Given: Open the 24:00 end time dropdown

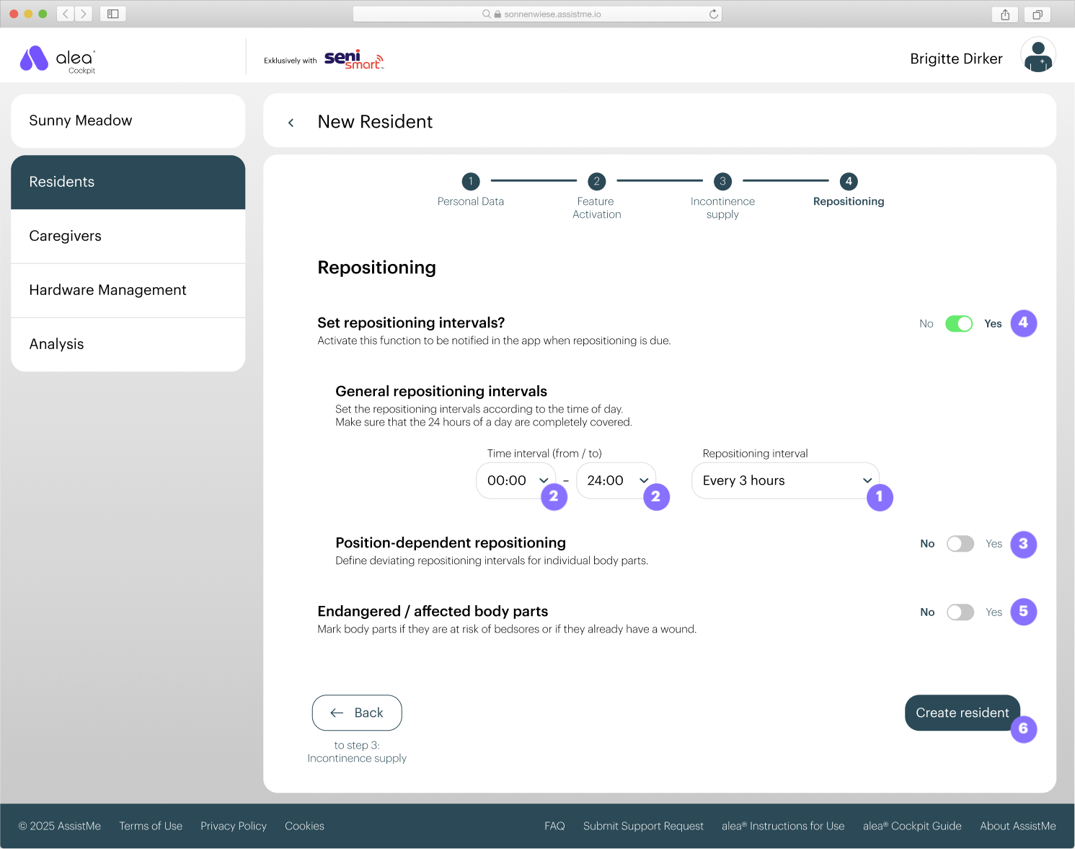Looking at the screenshot, I should point(616,480).
